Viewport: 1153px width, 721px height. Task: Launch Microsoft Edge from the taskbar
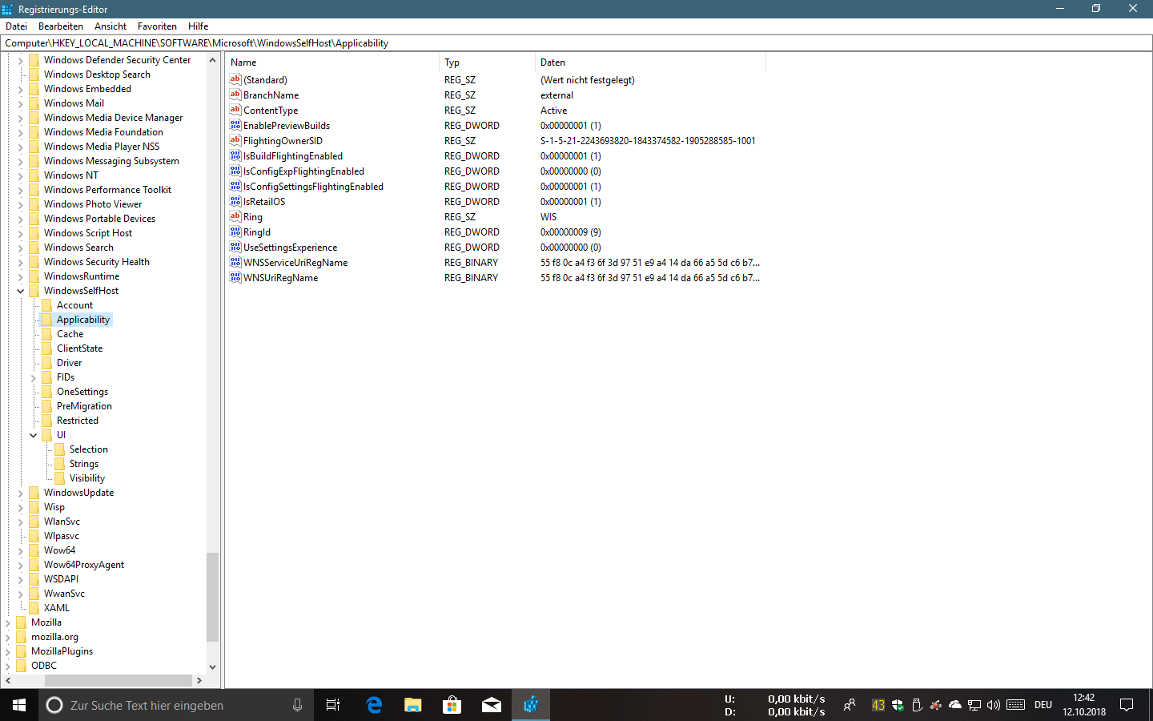tap(374, 705)
